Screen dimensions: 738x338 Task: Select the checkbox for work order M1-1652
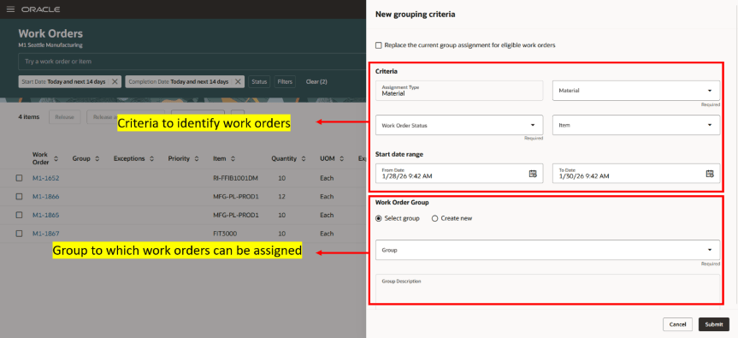(20, 178)
